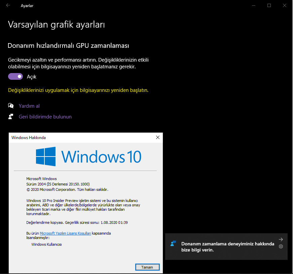Toggle hardware-accelerated GPU scheduling switch

(x=15, y=76)
